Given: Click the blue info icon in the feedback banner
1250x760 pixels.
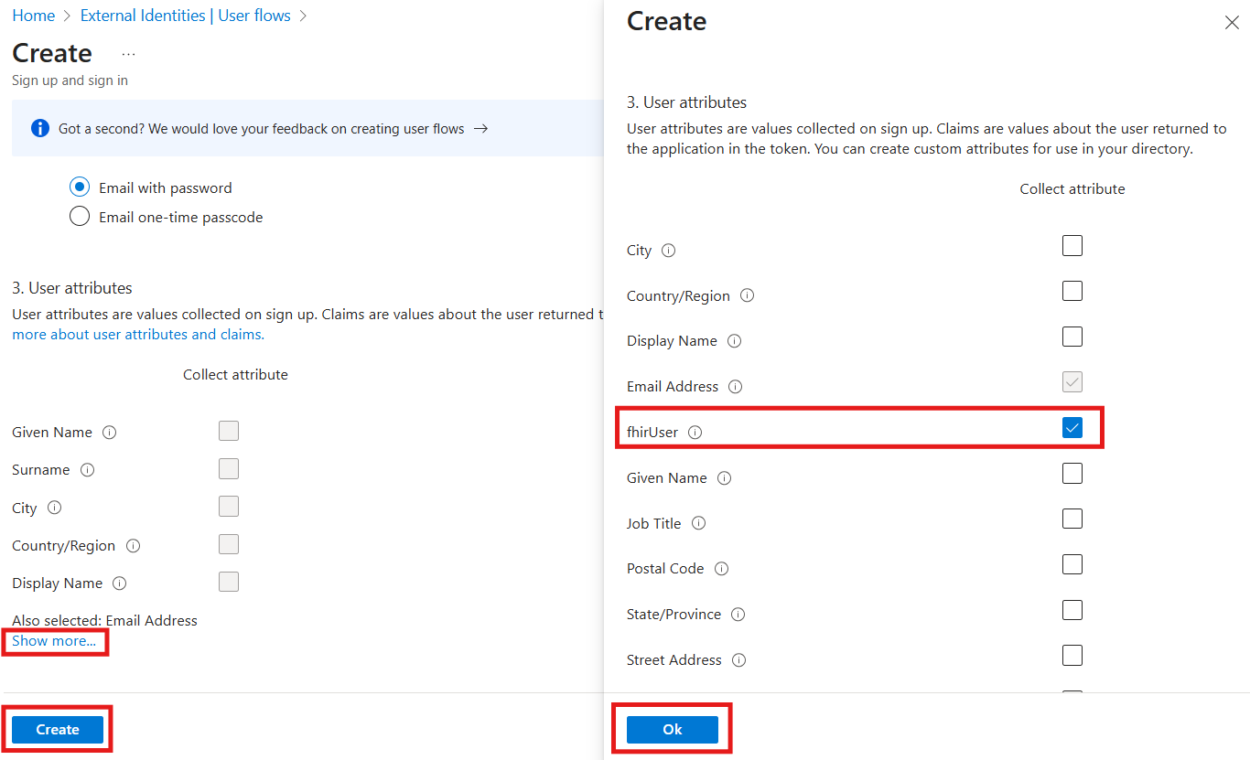Looking at the screenshot, I should click(39, 128).
